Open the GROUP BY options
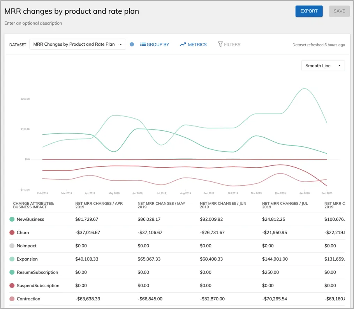Viewport: 354px width, 309px height. (x=155, y=44)
